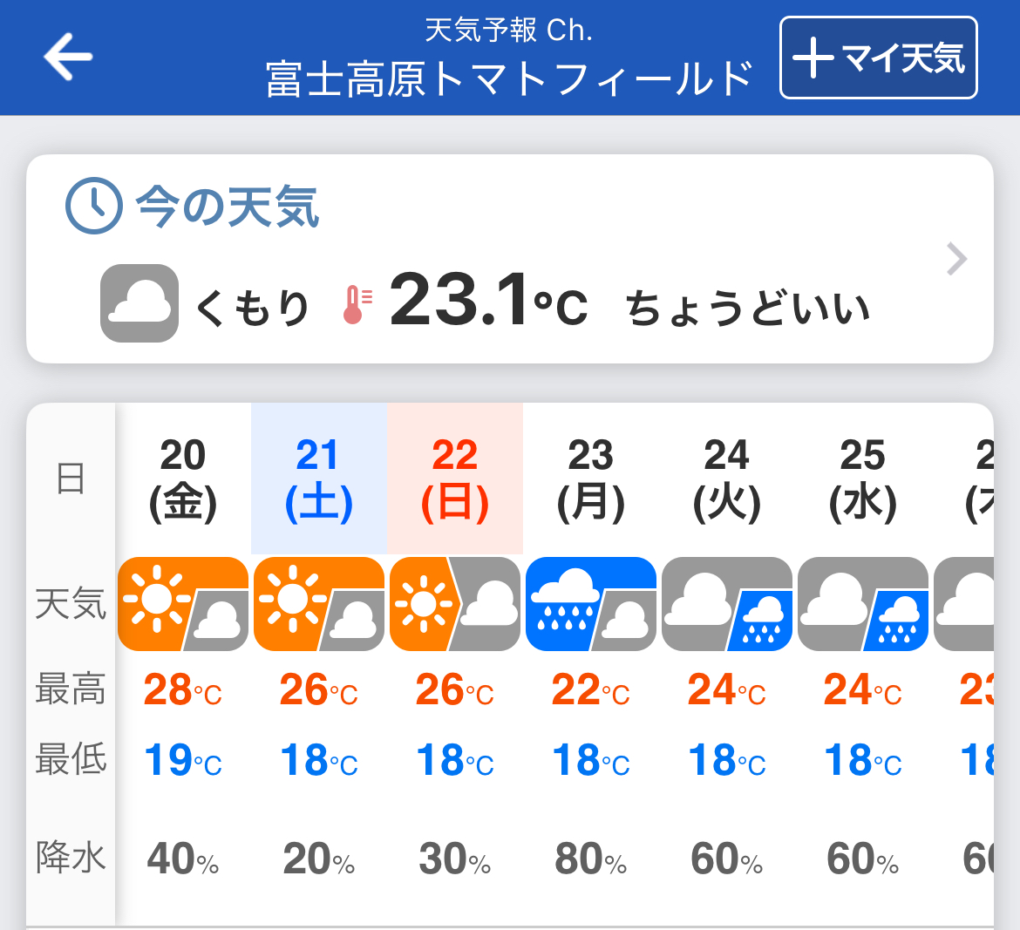Tap 22 (日) to select Sunday
Image resolution: width=1020 pixels, height=930 pixels.
point(454,478)
